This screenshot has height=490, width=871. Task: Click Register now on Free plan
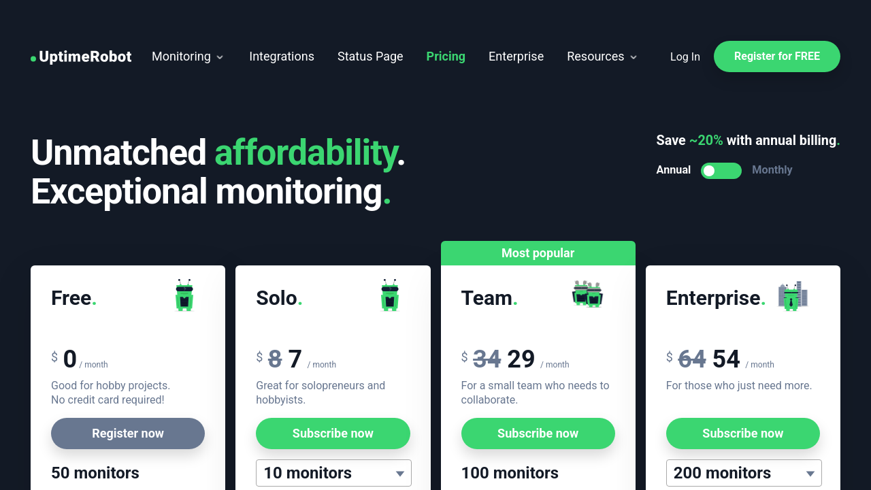pos(128,434)
